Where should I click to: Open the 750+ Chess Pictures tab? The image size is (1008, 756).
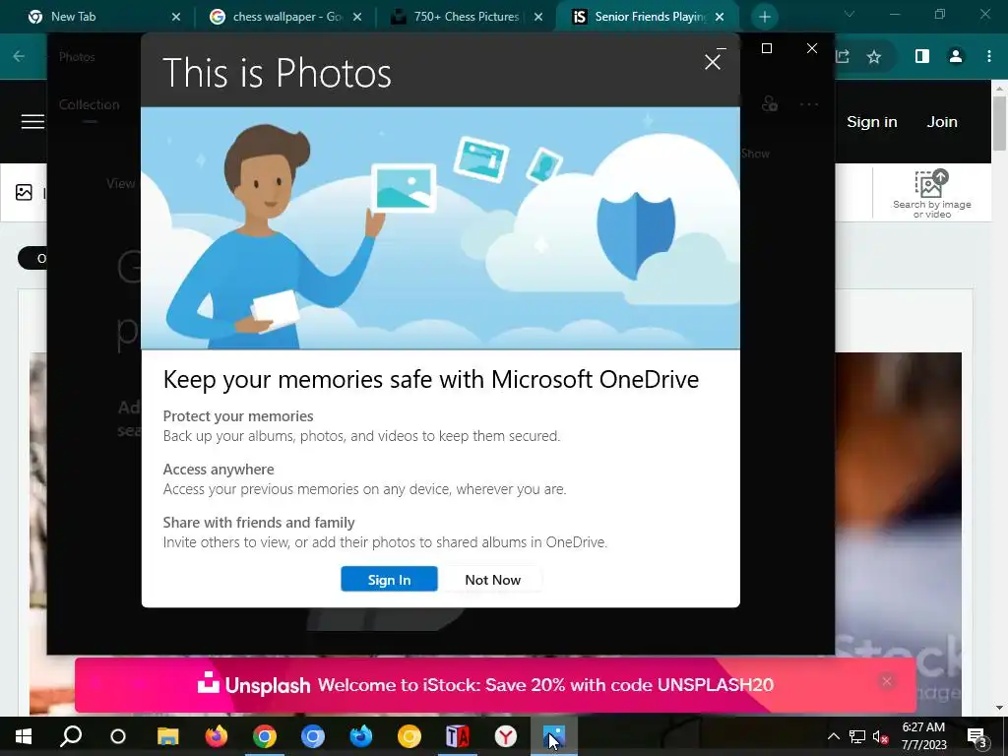tap(466, 17)
